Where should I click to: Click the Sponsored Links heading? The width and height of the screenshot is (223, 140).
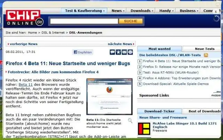tap(154, 95)
